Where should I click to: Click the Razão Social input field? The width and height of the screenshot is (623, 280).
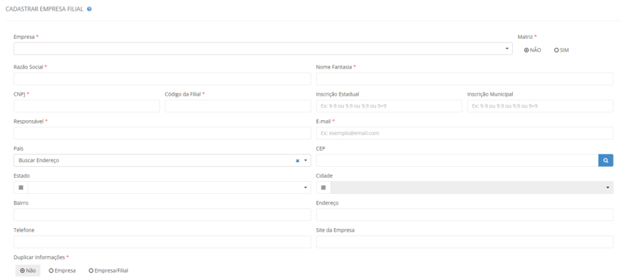[x=162, y=79]
